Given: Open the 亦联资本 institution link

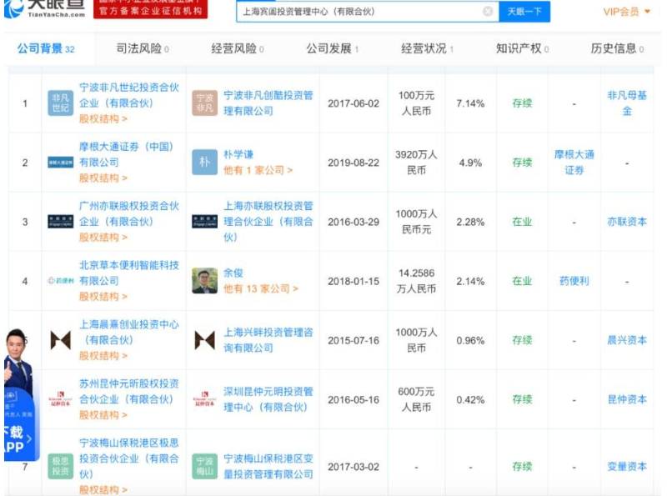Looking at the screenshot, I should (x=627, y=222).
